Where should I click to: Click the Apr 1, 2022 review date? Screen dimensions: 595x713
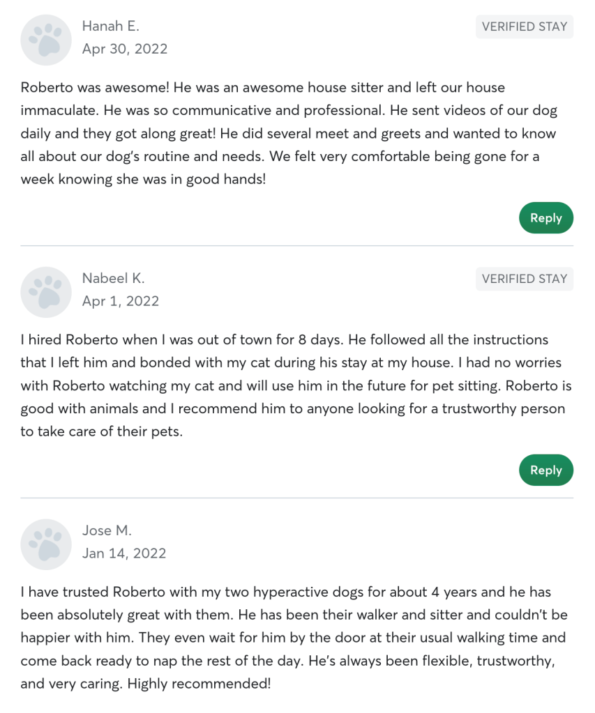tap(121, 301)
